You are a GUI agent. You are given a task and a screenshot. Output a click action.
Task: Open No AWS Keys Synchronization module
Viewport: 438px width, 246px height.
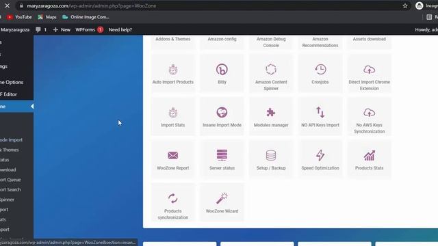(370, 116)
